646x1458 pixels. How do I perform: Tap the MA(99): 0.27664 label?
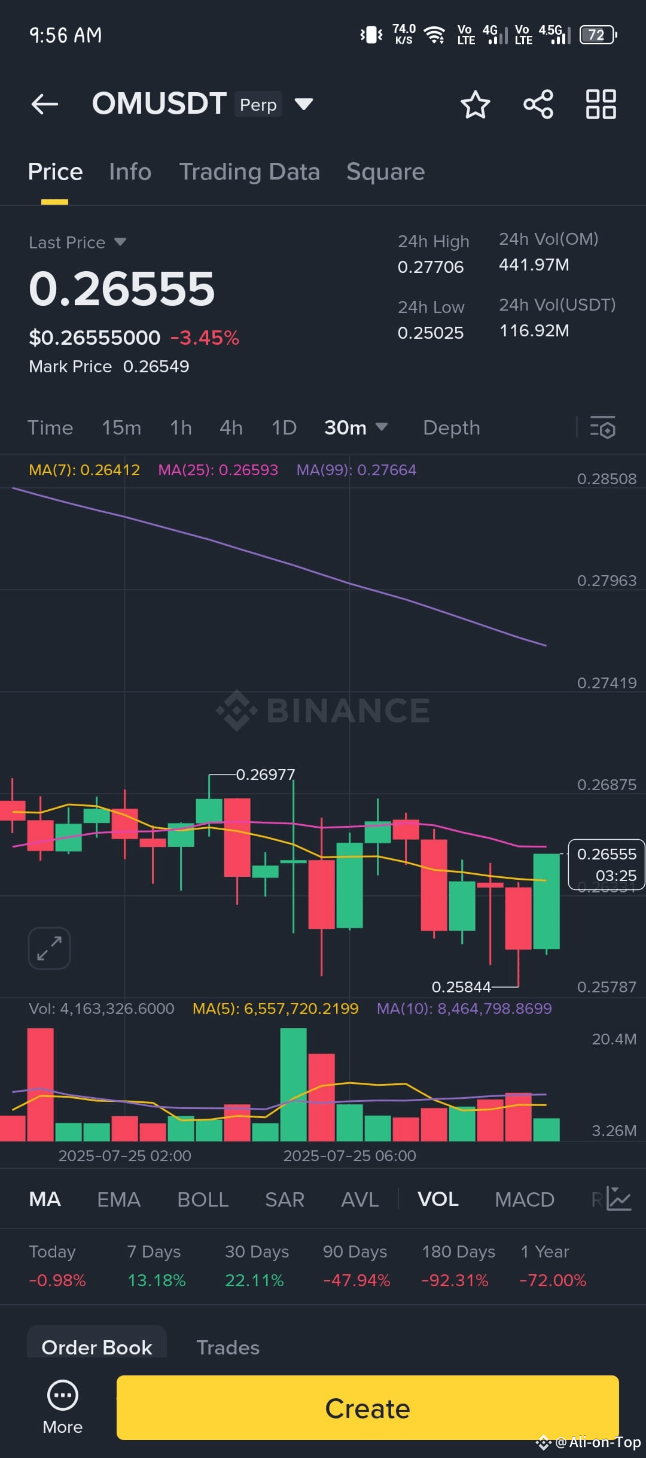click(356, 470)
